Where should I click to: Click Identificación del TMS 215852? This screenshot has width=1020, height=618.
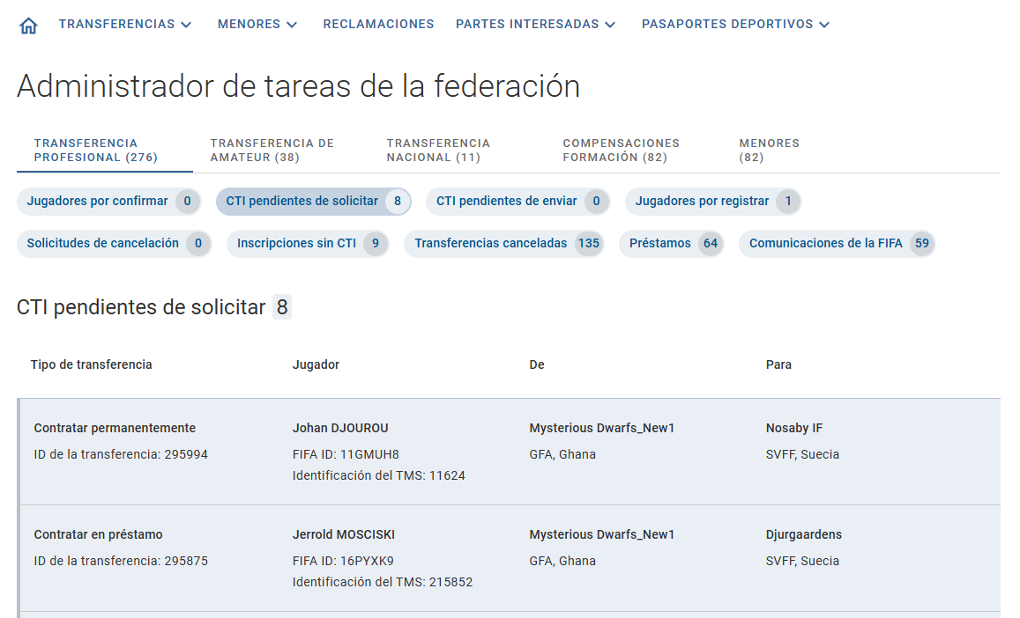[x=383, y=582]
